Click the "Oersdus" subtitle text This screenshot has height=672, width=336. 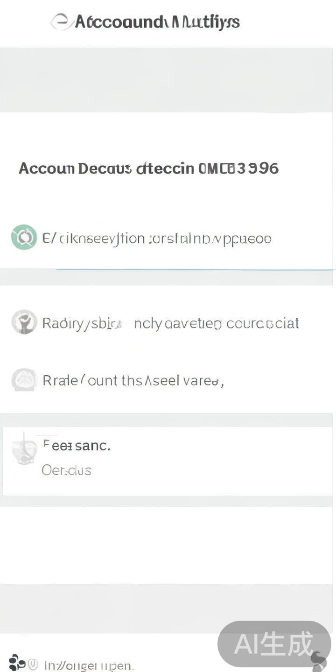(66, 470)
